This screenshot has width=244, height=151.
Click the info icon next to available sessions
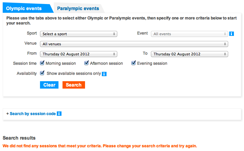(x=104, y=74)
